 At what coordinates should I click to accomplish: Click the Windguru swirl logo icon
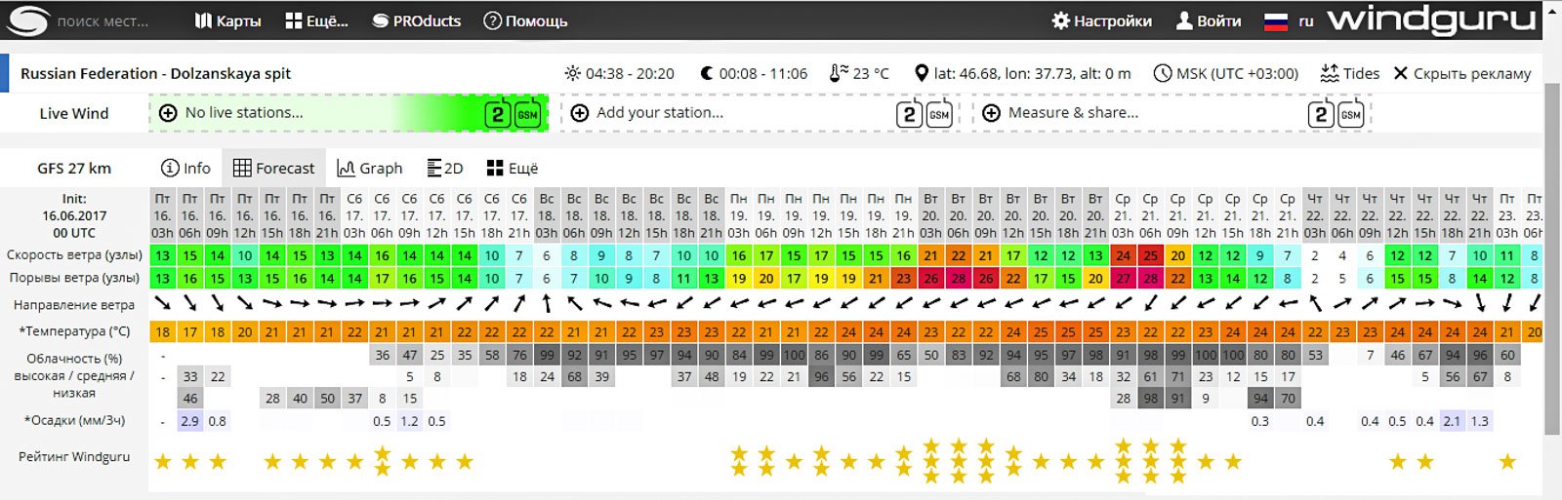[x=27, y=20]
